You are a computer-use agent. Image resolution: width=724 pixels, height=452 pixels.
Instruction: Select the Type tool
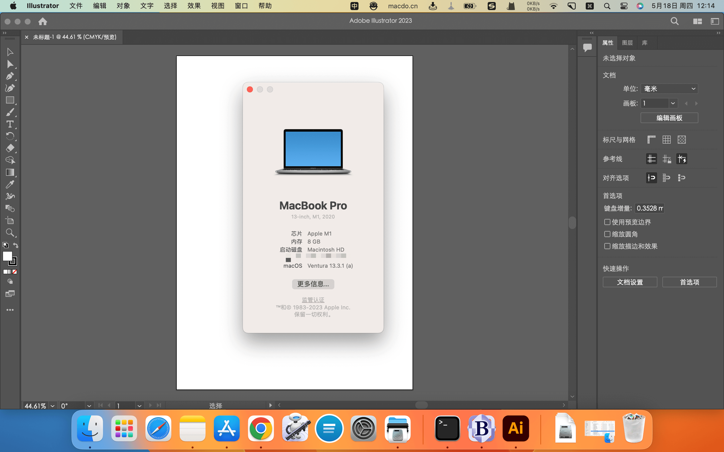tap(10, 124)
